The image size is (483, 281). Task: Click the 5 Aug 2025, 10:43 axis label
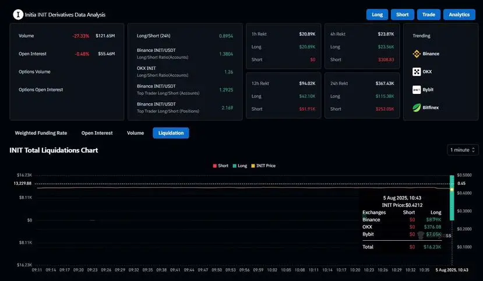452,270
